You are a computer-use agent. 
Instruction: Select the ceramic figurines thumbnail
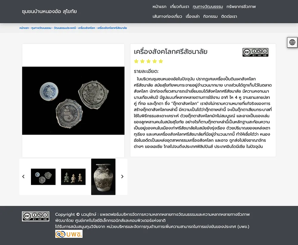(x=73, y=177)
